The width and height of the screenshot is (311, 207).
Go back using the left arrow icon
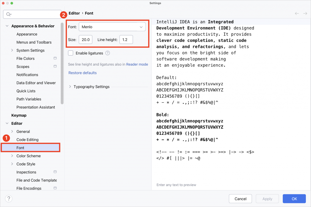[x=297, y=13]
